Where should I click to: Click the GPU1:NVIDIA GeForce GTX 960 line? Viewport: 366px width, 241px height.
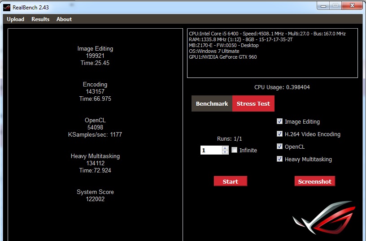(222, 57)
